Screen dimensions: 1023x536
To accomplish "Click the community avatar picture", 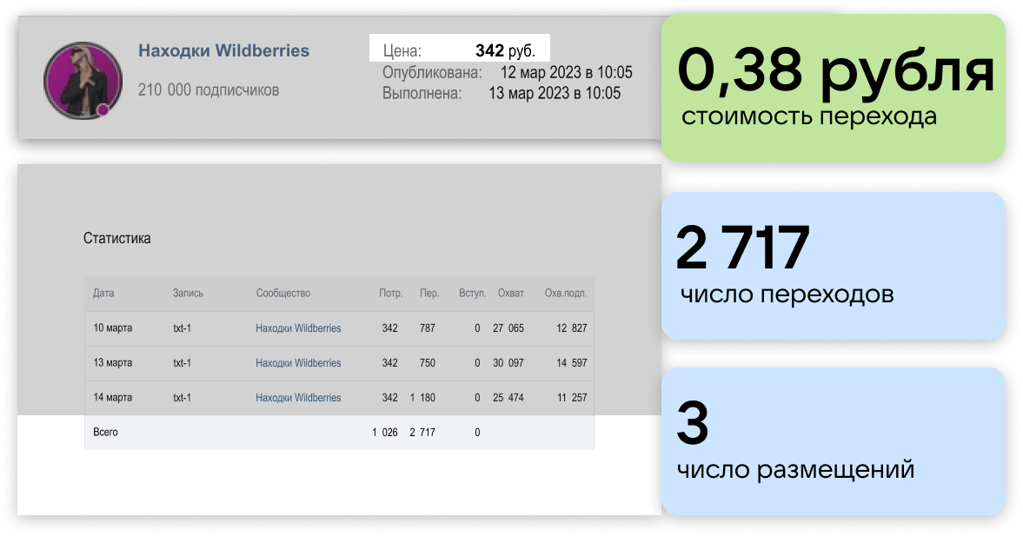I will 83,81.
